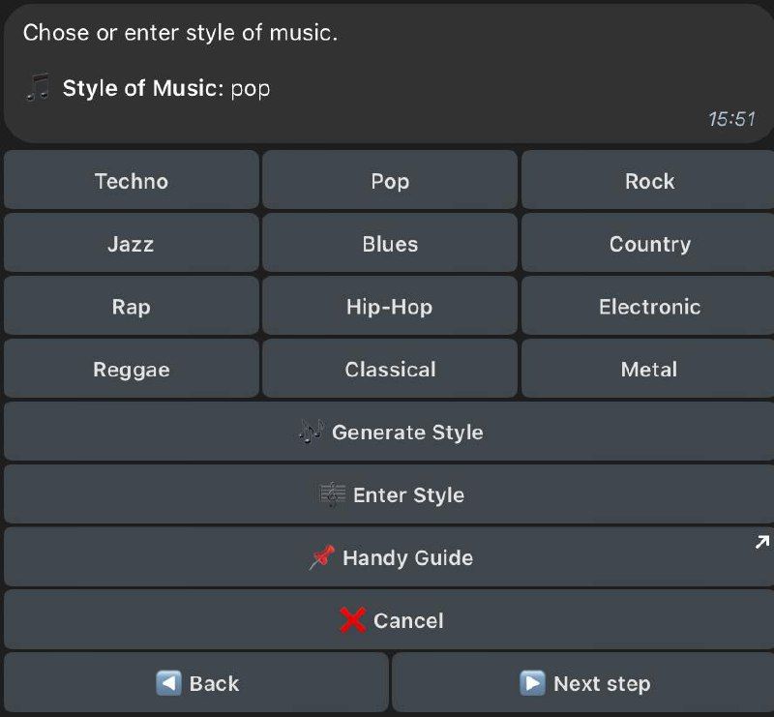Select the Techno style button

(132, 180)
